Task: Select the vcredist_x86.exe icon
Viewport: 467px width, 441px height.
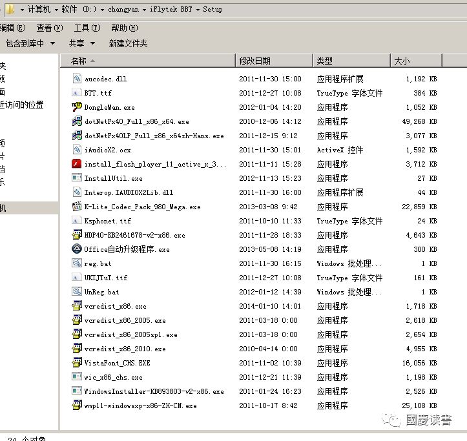Action: 77,306
